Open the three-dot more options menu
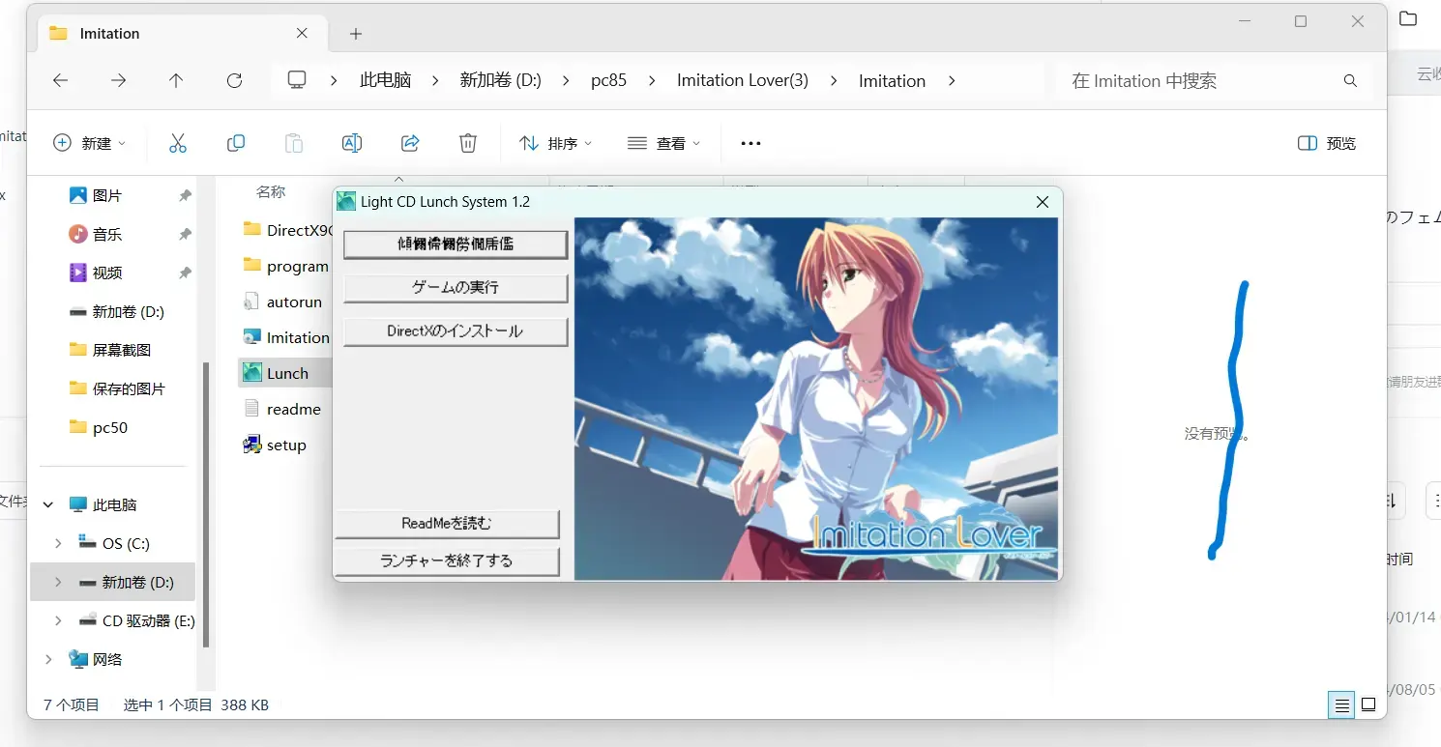Screen dimensions: 1441x747 tap(750, 143)
